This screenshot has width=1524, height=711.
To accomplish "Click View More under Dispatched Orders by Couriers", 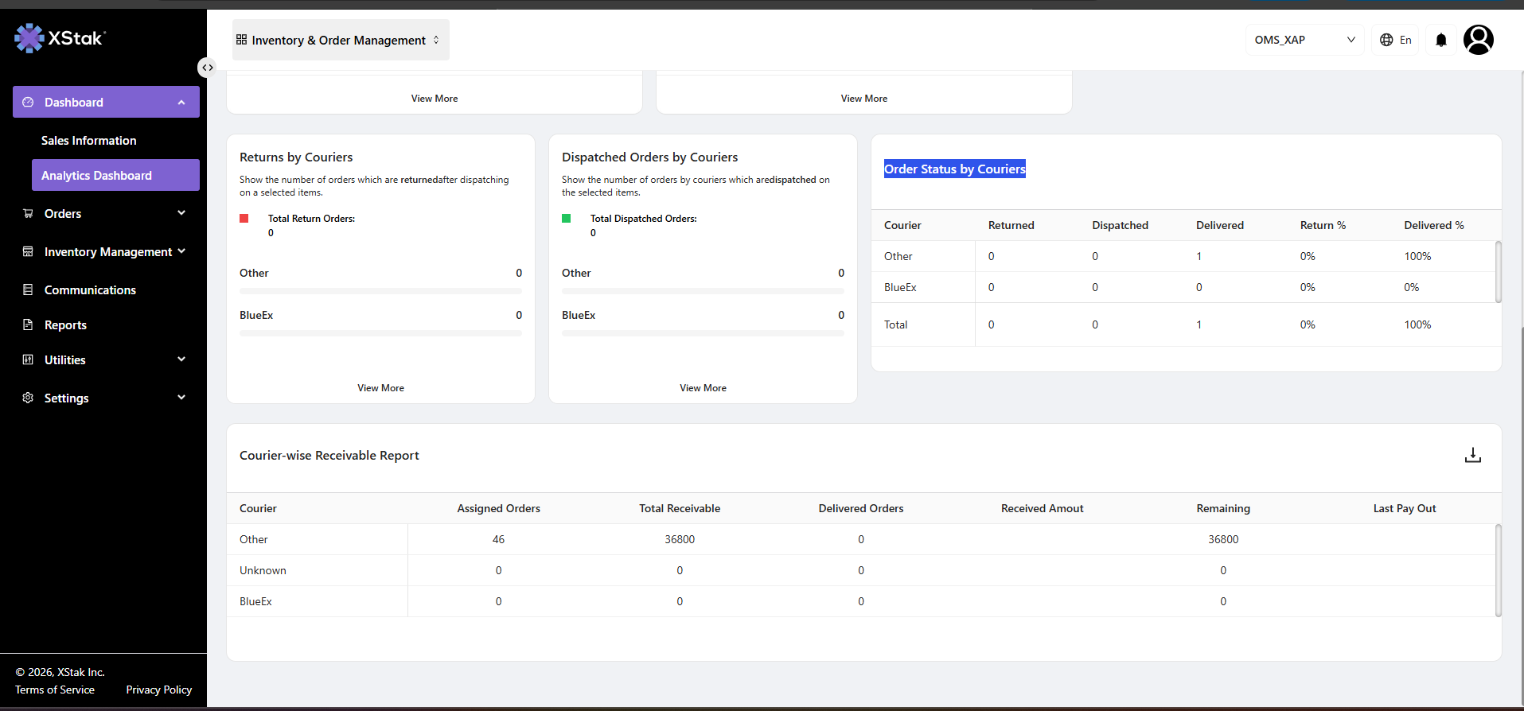I will (703, 388).
